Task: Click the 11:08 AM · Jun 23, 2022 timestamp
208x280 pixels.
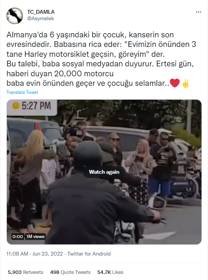Action: pos(35,254)
